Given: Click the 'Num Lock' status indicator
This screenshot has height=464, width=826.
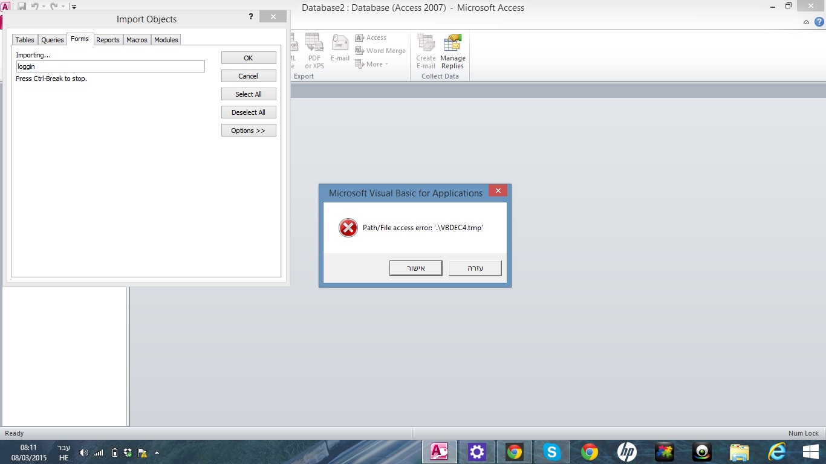Looking at the screenshot, I should coord(804,433).
